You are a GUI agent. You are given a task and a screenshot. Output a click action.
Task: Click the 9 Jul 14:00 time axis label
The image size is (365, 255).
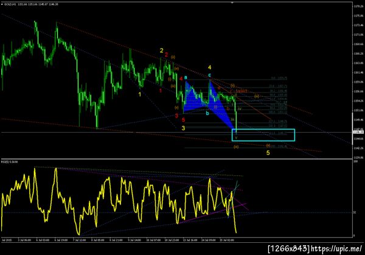tap(134, 240)
